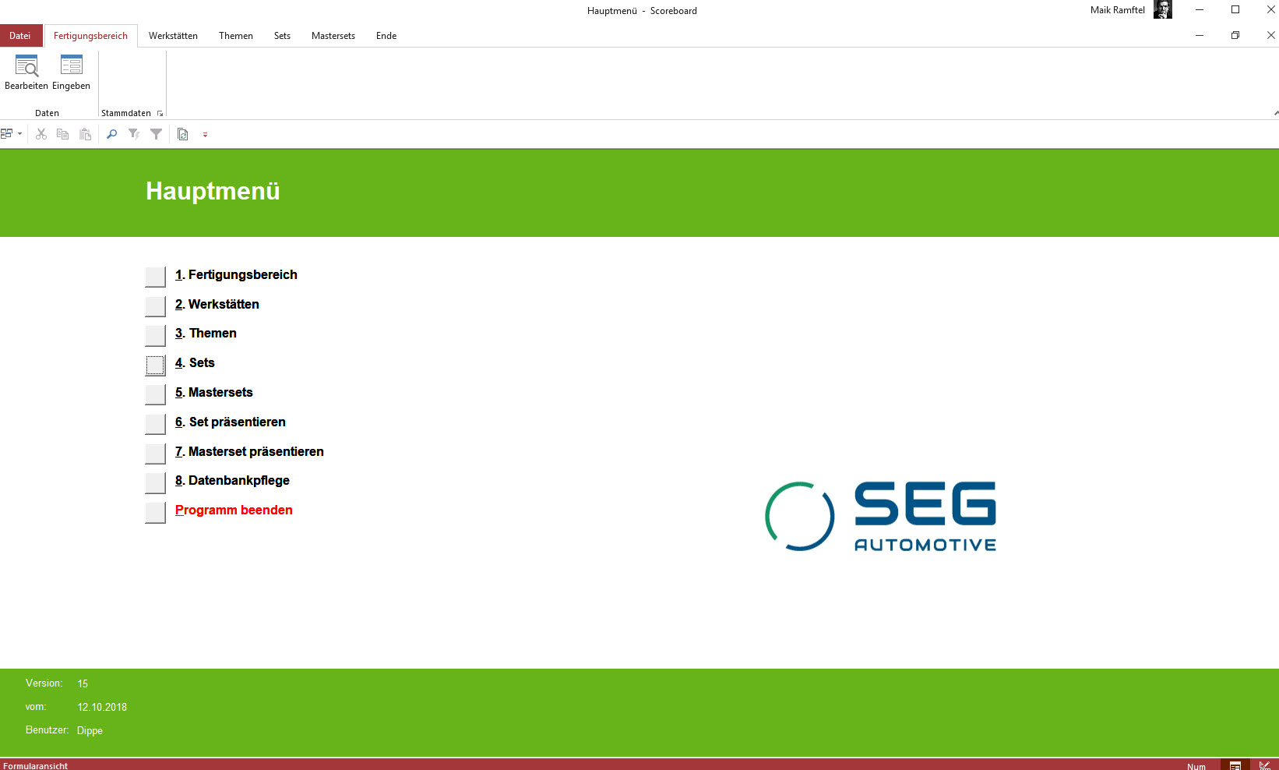Image resolution: width=1279 pixels, height=770 pixels.
Task: Click the 2. Werkstätten label
Action: click(217, 304)
